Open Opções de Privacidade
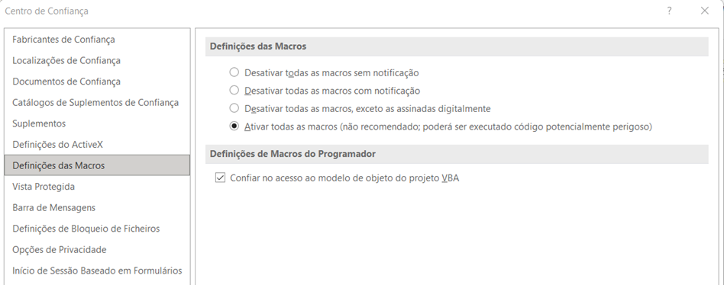This screenshot has width=724, height=285. pos(97,249)
